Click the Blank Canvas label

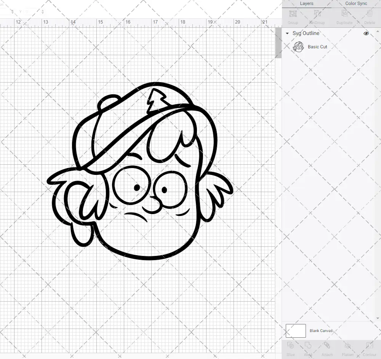pyautogui.click(x=321, y=330)
